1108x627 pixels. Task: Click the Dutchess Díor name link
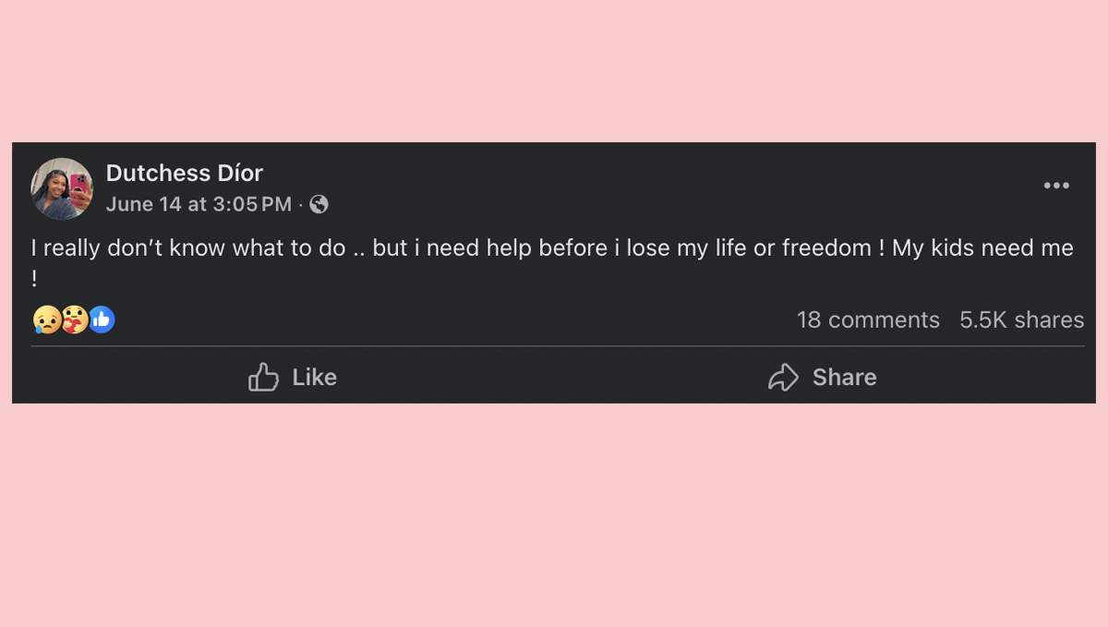[x=185, y=173]
